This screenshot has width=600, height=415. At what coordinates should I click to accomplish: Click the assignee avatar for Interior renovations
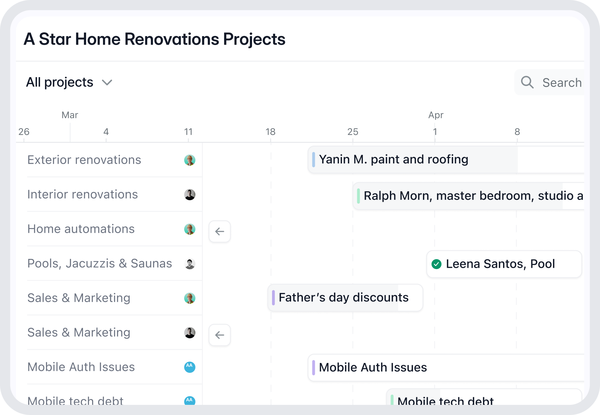(x=190, y=194)
